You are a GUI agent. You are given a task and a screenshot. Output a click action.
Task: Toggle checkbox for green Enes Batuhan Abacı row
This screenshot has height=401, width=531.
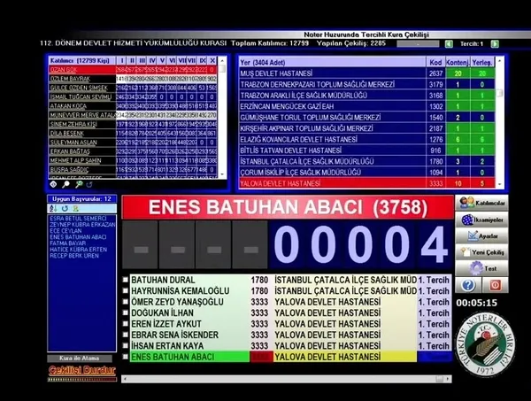pos(126,357)
